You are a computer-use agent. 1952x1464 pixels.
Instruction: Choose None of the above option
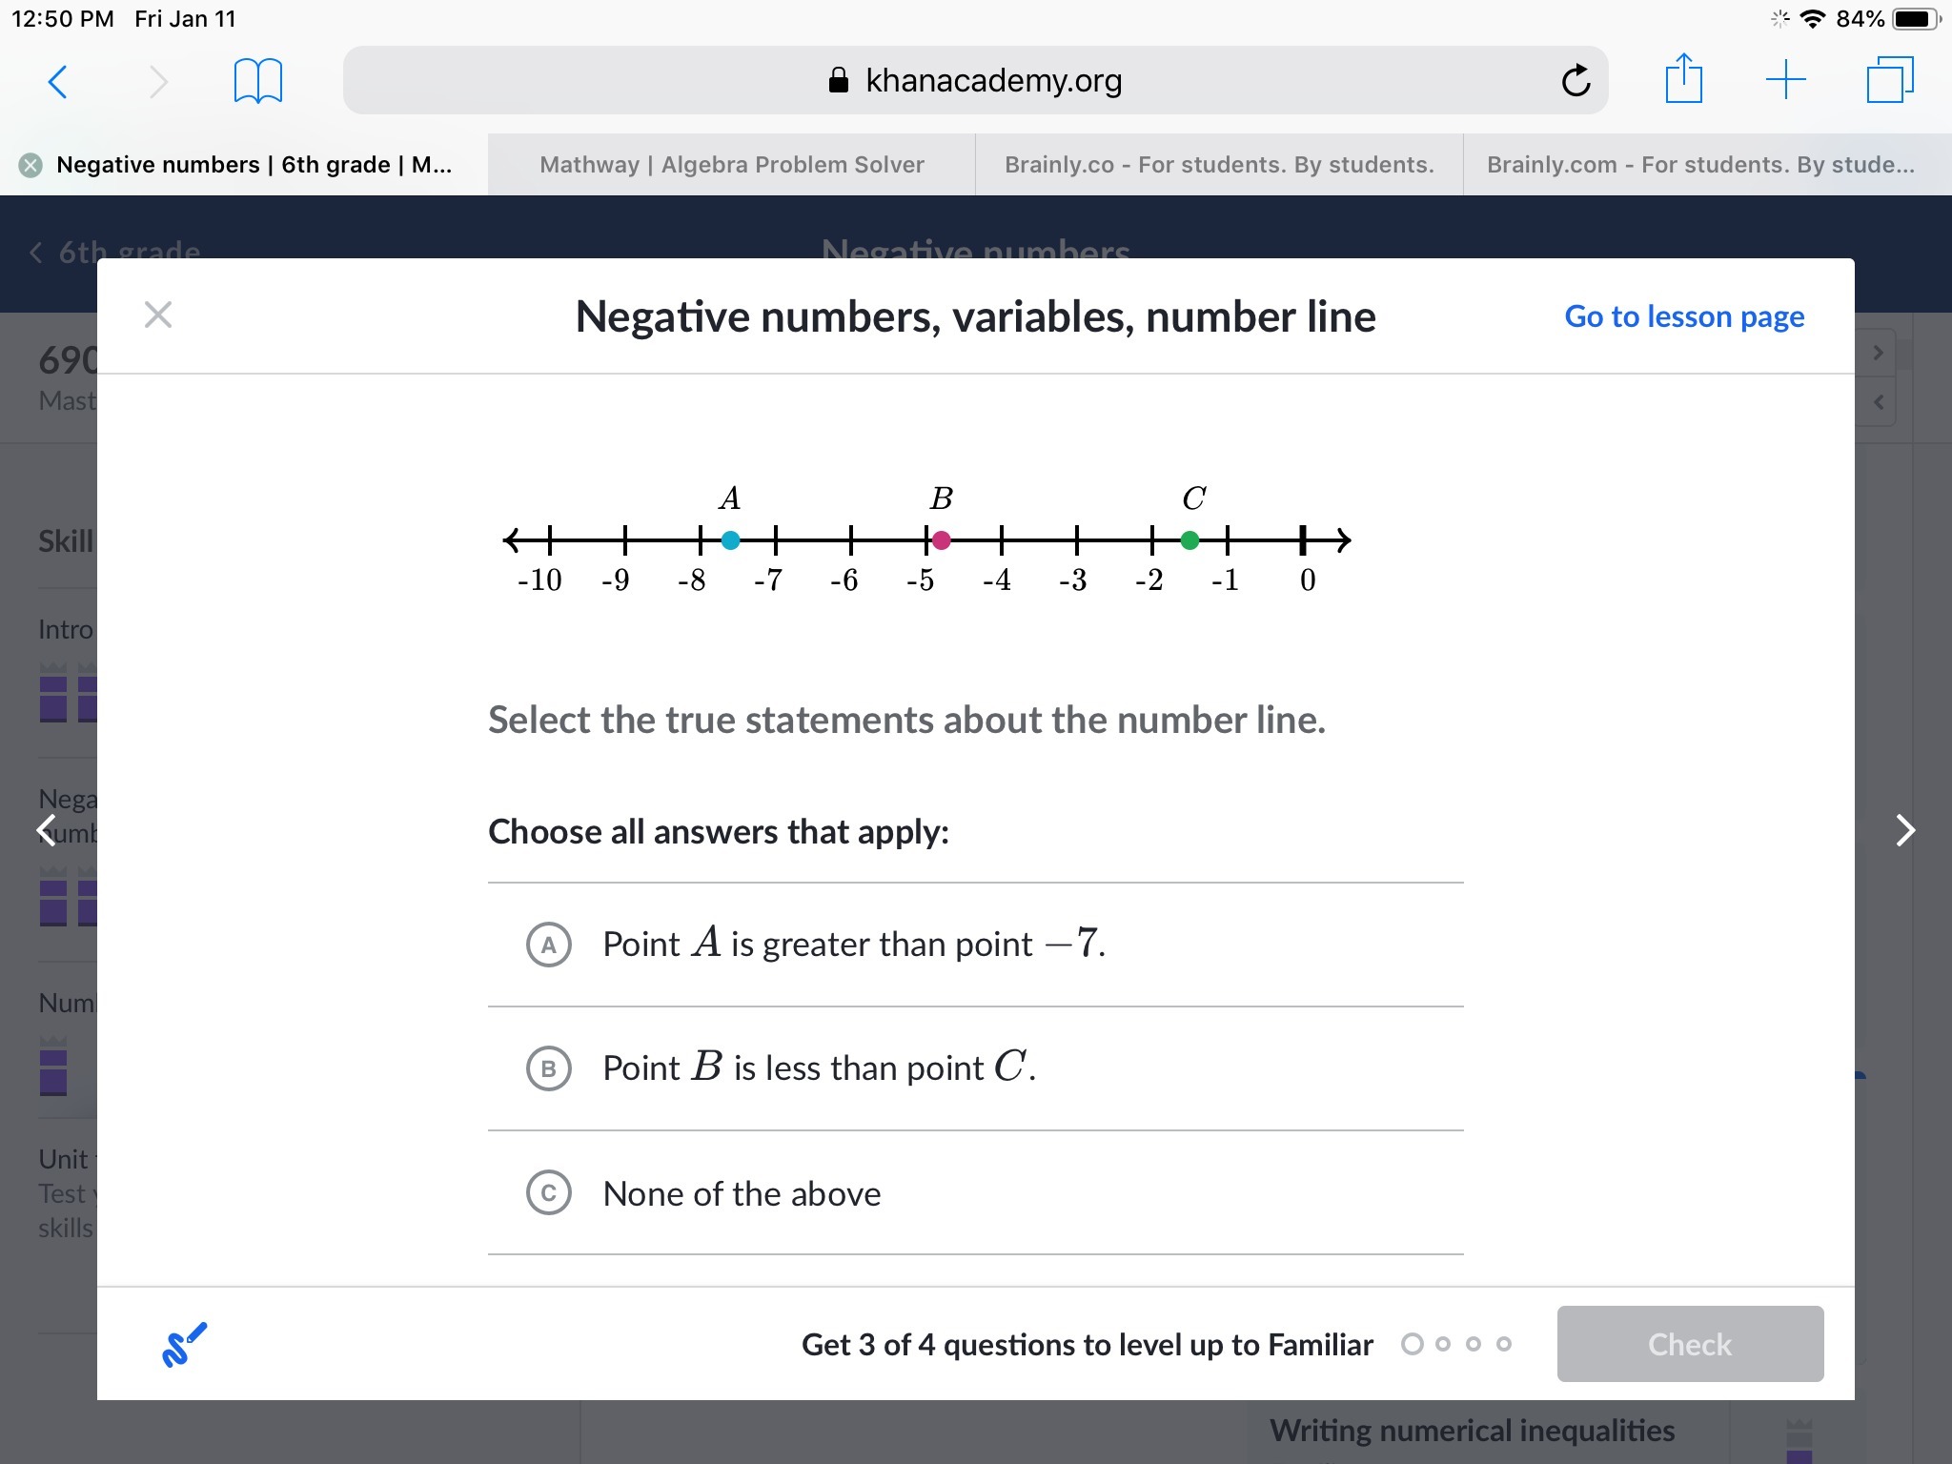pos(549,1193)
